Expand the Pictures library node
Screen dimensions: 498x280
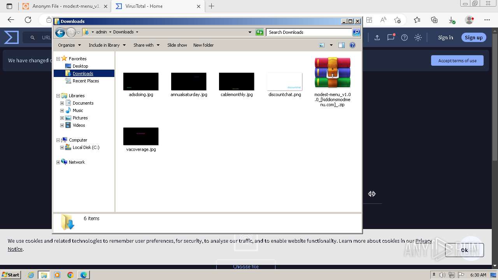(x=62, y=118)
